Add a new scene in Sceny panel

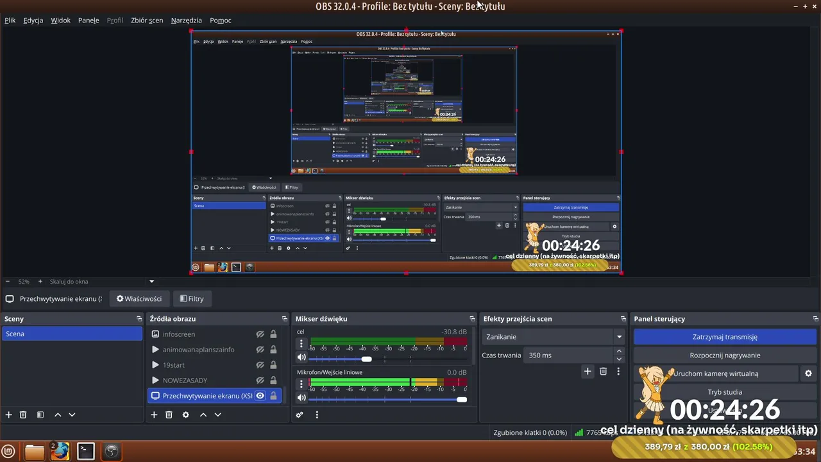[8, 415]
